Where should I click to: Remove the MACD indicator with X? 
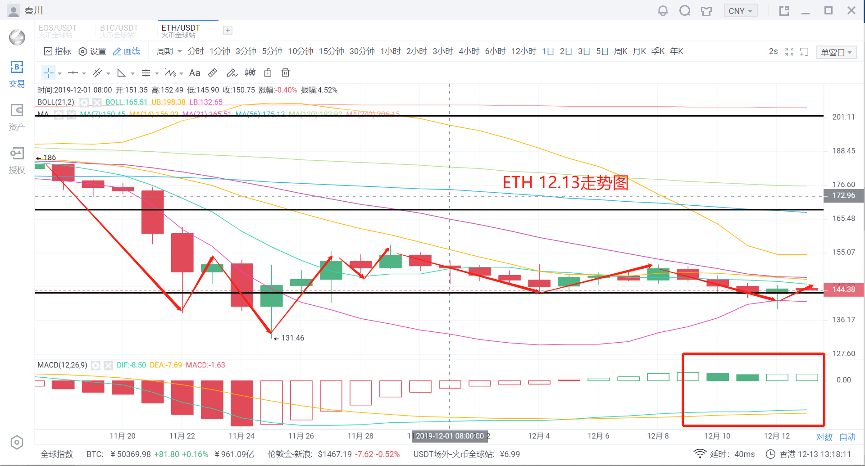[x=108, y=365]
